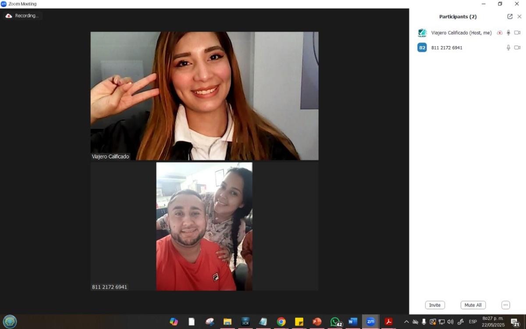This screenshot has width=526, height=329.
Task: Open WhatsApp from the taskbar
Action: coord(335,322)
